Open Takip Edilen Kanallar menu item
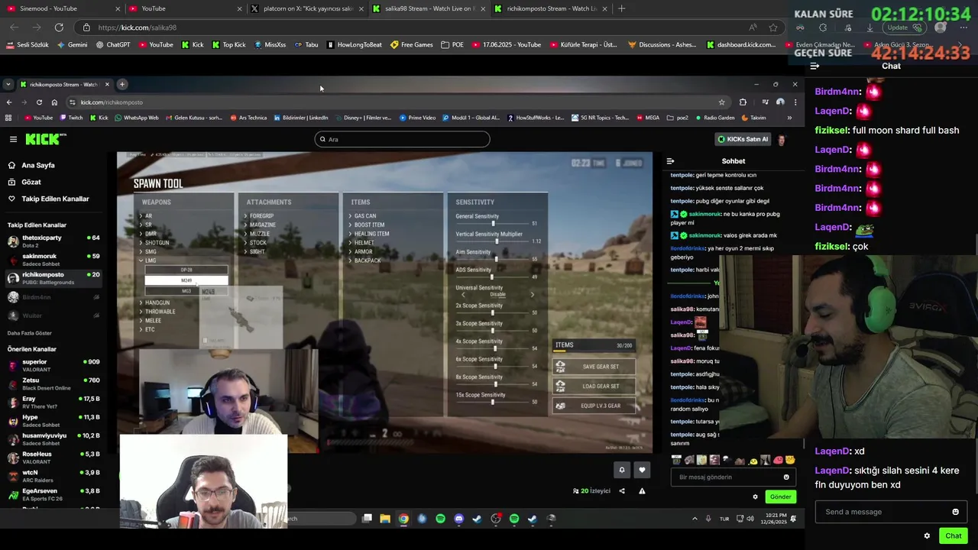This screenshot has width=978, height=550. tap(49, 199)
